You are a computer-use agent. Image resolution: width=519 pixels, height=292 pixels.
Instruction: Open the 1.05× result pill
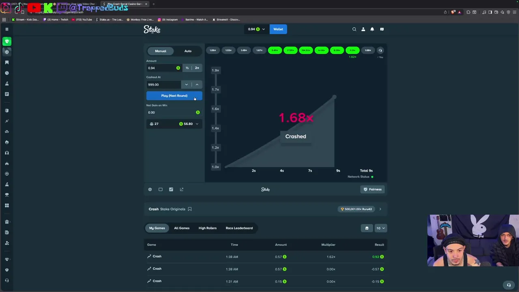pos(213,50)
